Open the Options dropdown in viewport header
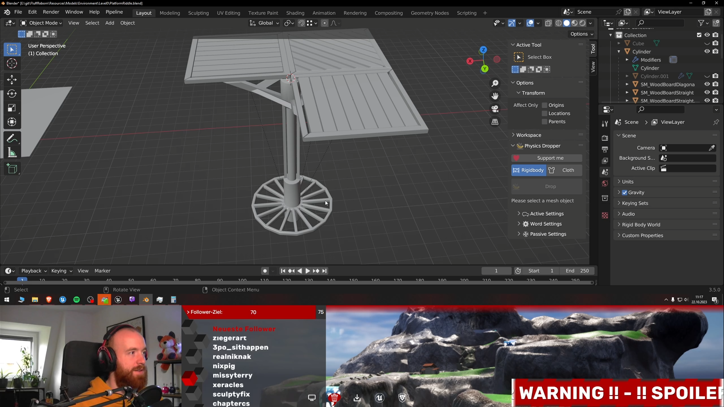Screen dimensions: 724x407 [x=582, y=34]
